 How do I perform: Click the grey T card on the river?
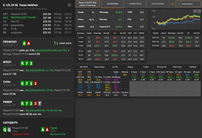click(x=40, y=103)
